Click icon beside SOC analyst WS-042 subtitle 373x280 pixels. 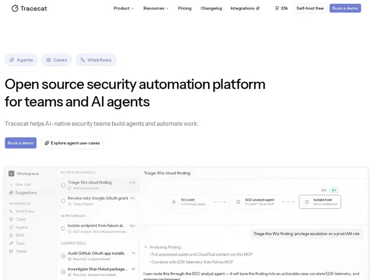[x=70, y=232]
